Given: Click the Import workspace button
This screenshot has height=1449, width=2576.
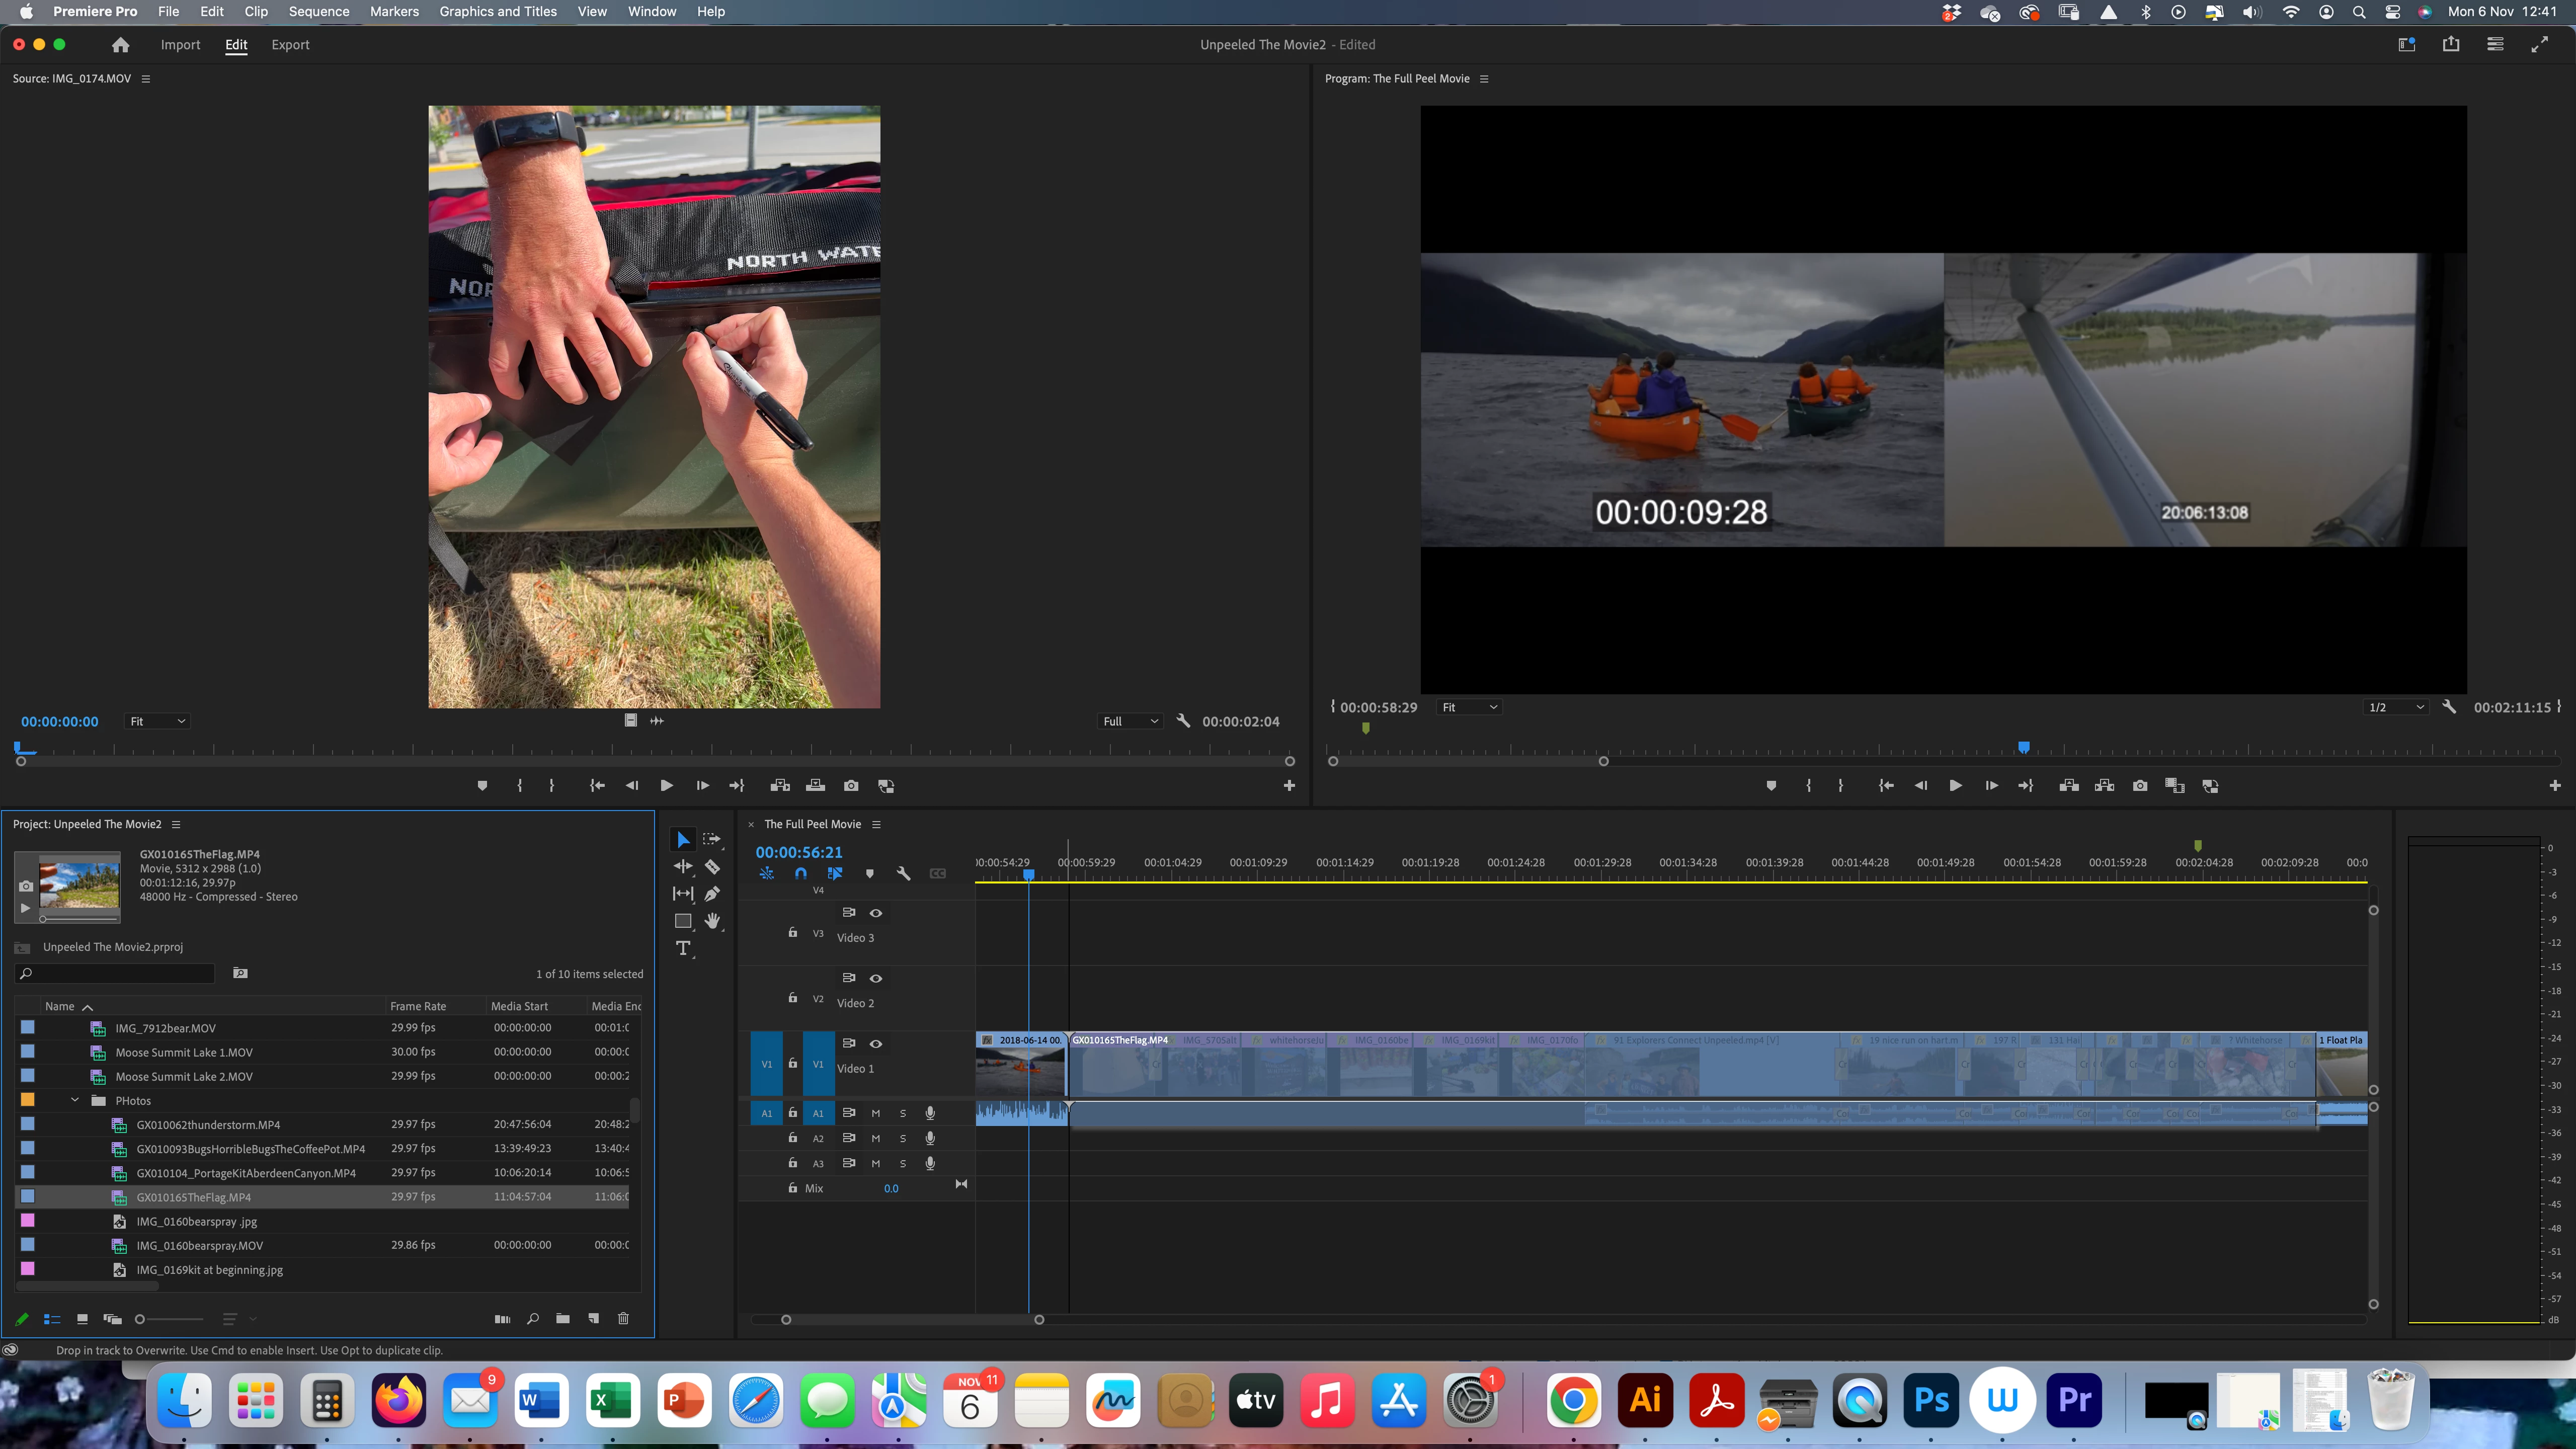Looking at the screenshot, I should [x=180, y=45].
